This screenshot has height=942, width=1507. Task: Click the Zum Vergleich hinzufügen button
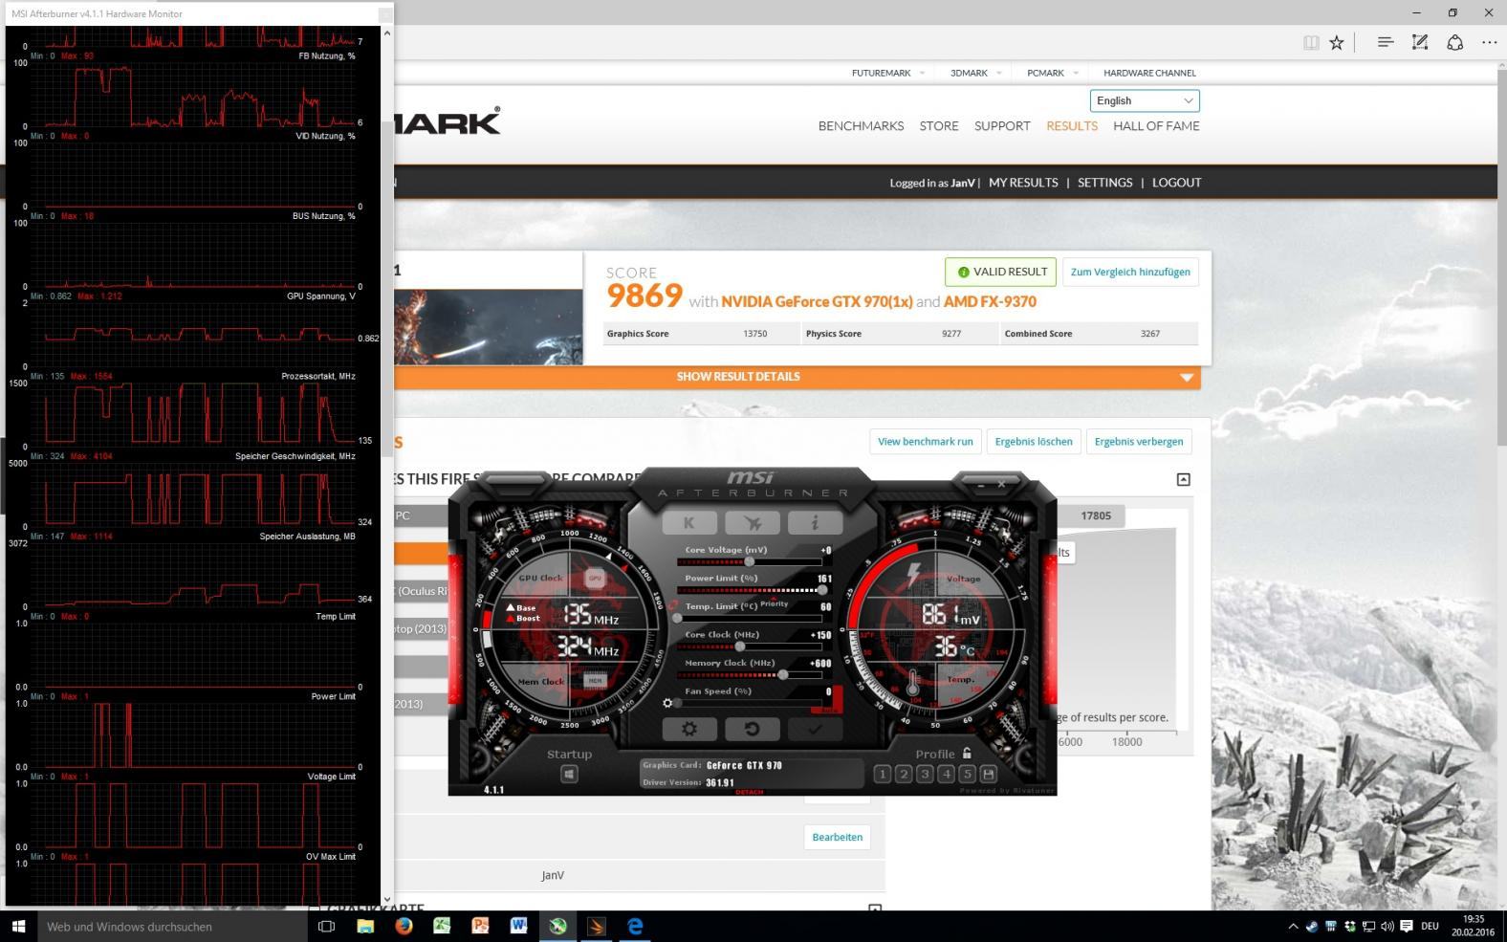pos(1130,272)
